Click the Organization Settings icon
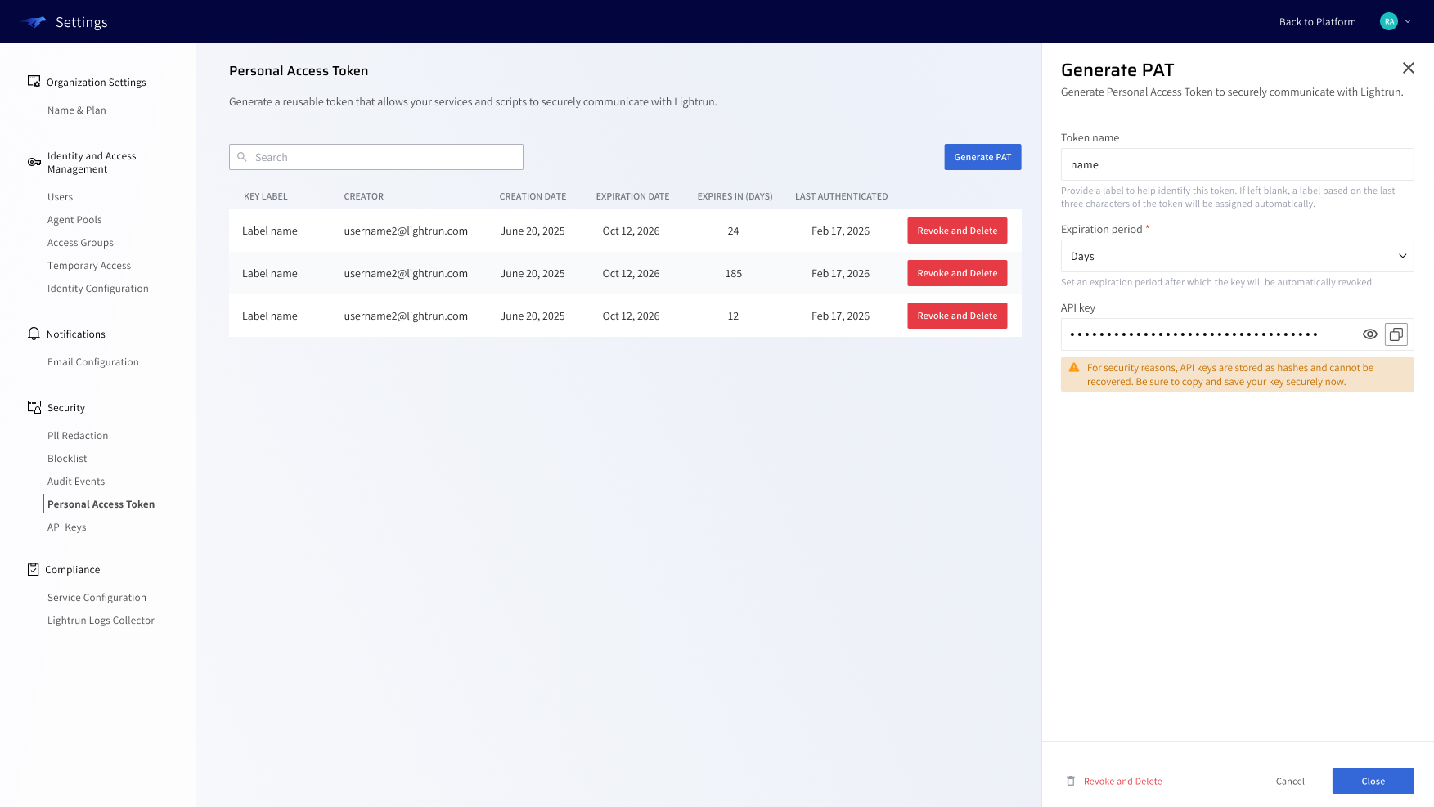The image size is (1434, 807). coord(34,82)
